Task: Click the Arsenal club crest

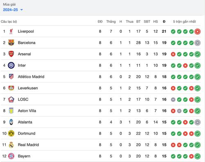Action: coord(11,54)
